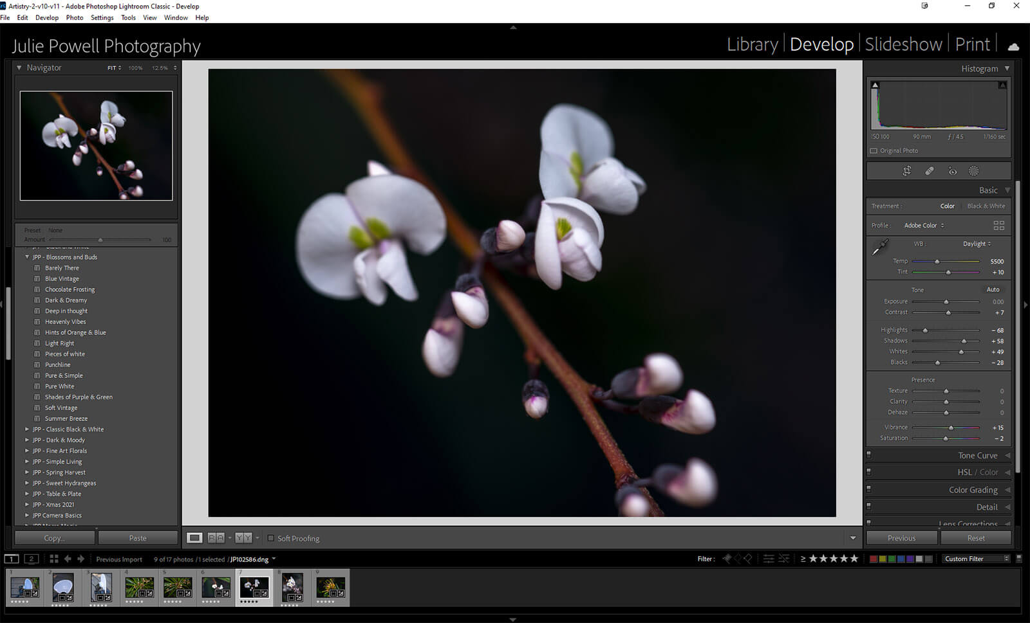Tick the Original Photo checkbox

pyautogui.click(x=874, y=151)
